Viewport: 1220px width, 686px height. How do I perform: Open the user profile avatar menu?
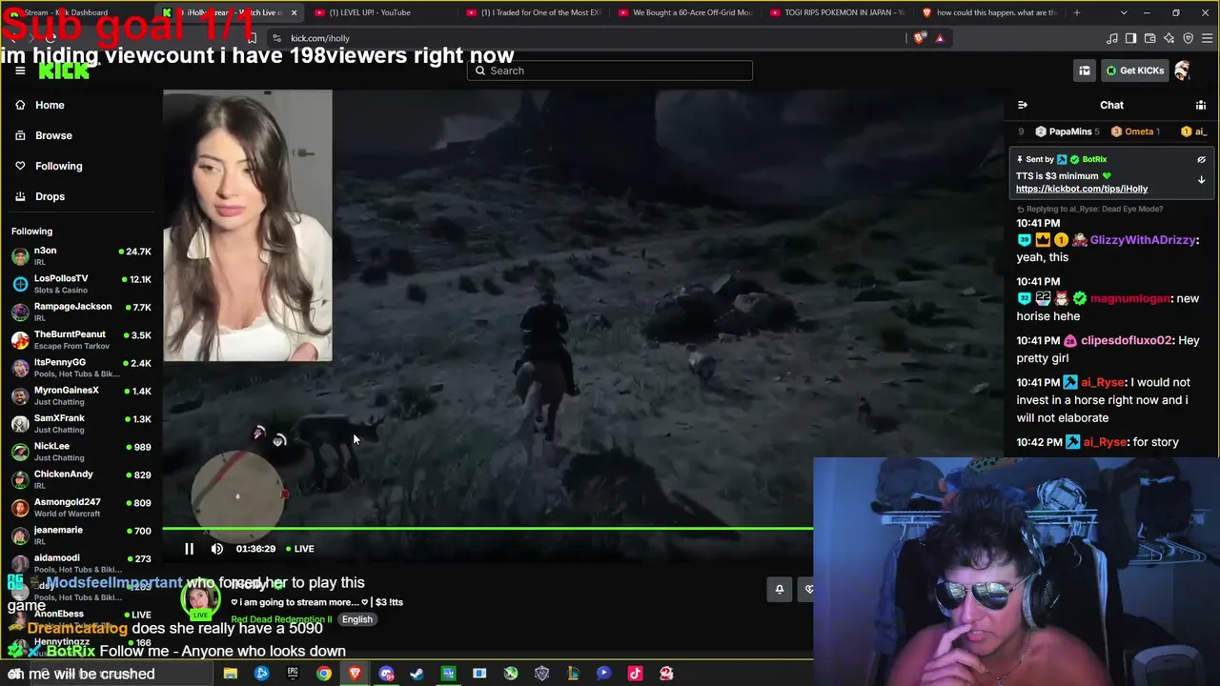pos(1183,71)
